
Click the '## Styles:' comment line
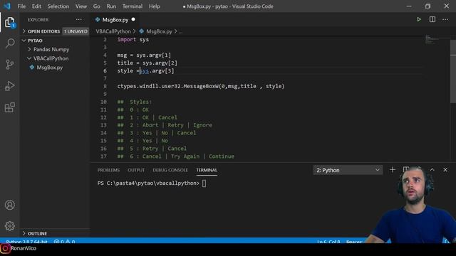(135, 102)
